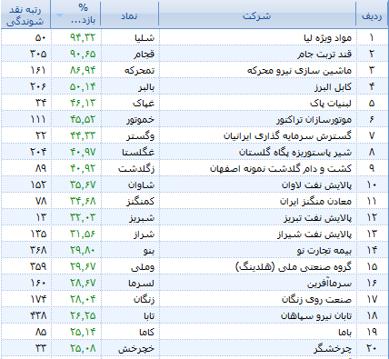389x359 pixels.
Task: Select company موتورسازان تراکتور
Action: coord(314,120)
